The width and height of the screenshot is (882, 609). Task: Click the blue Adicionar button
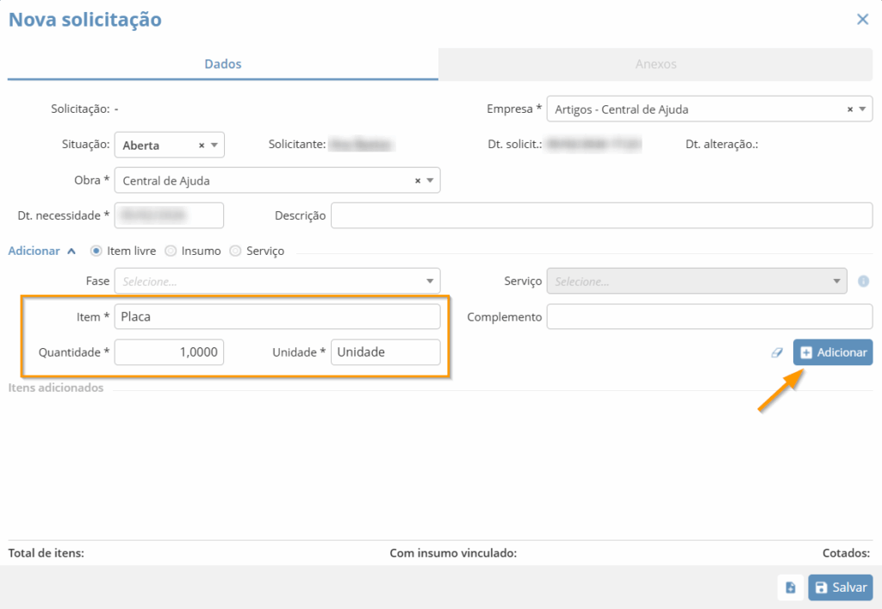832,352
